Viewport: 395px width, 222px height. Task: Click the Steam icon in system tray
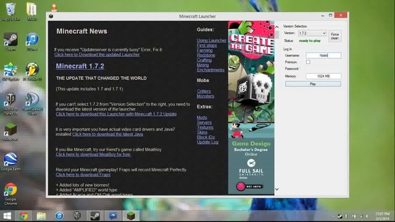click(340, 216)
